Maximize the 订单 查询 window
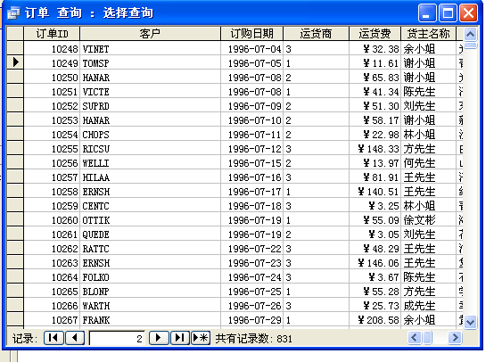The width and height of the screenshot is (494, 362). click(x=448, y=13)
